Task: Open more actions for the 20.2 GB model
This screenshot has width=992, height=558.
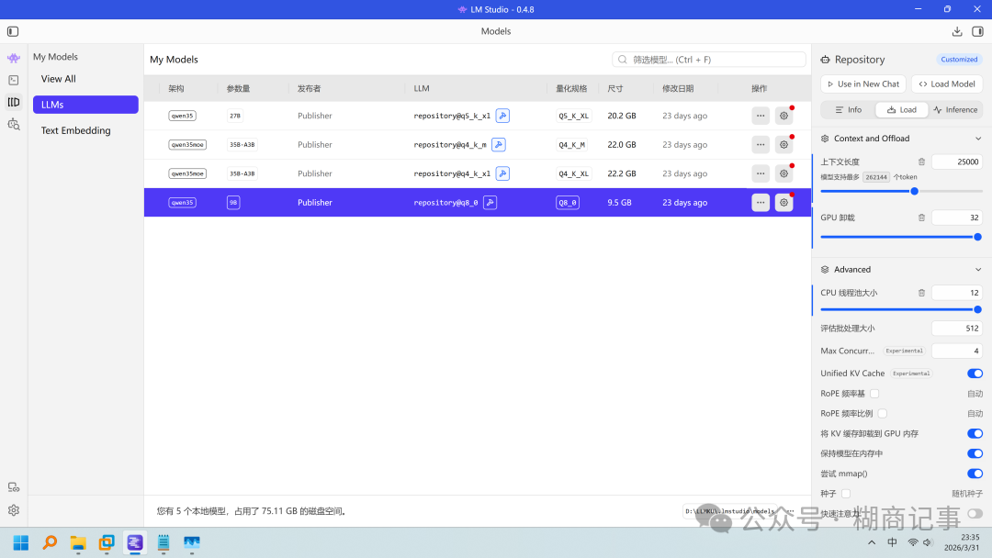Action: 761,116
